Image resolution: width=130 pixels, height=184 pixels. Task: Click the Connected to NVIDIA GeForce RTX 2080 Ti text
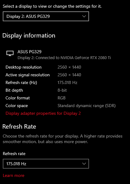point(73,58)
